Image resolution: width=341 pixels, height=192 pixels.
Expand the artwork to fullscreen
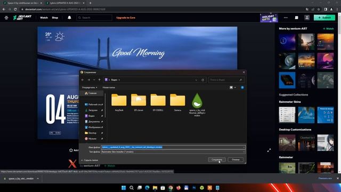pos(269,150)
